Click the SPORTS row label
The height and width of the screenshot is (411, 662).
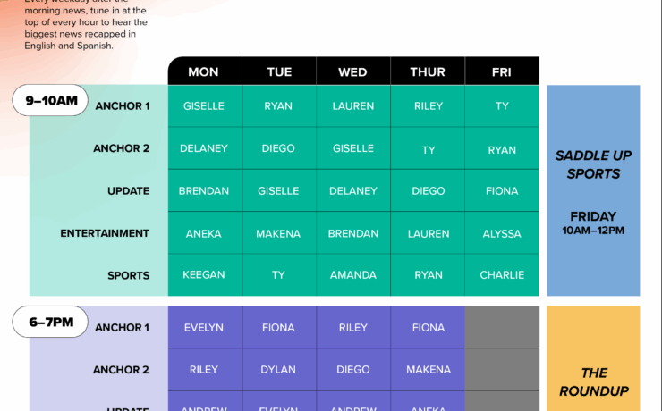pos(128,275)
